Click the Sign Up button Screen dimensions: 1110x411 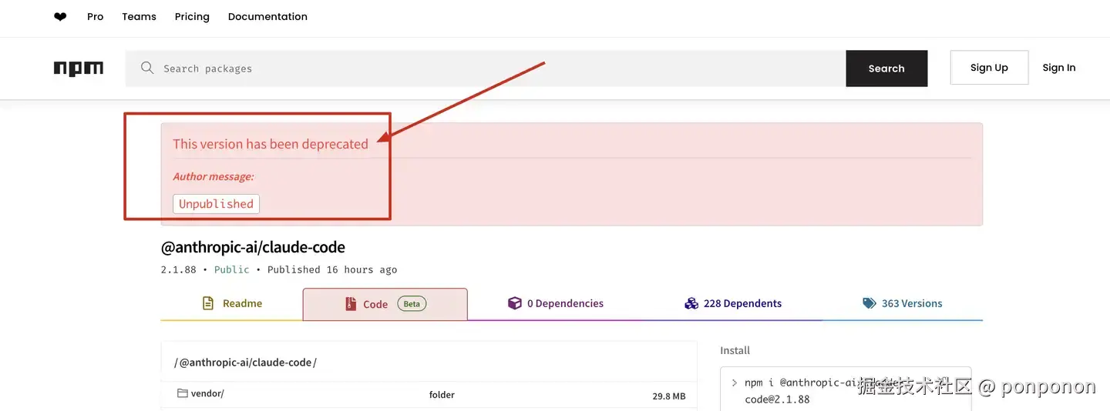click(x=989, y=68)
